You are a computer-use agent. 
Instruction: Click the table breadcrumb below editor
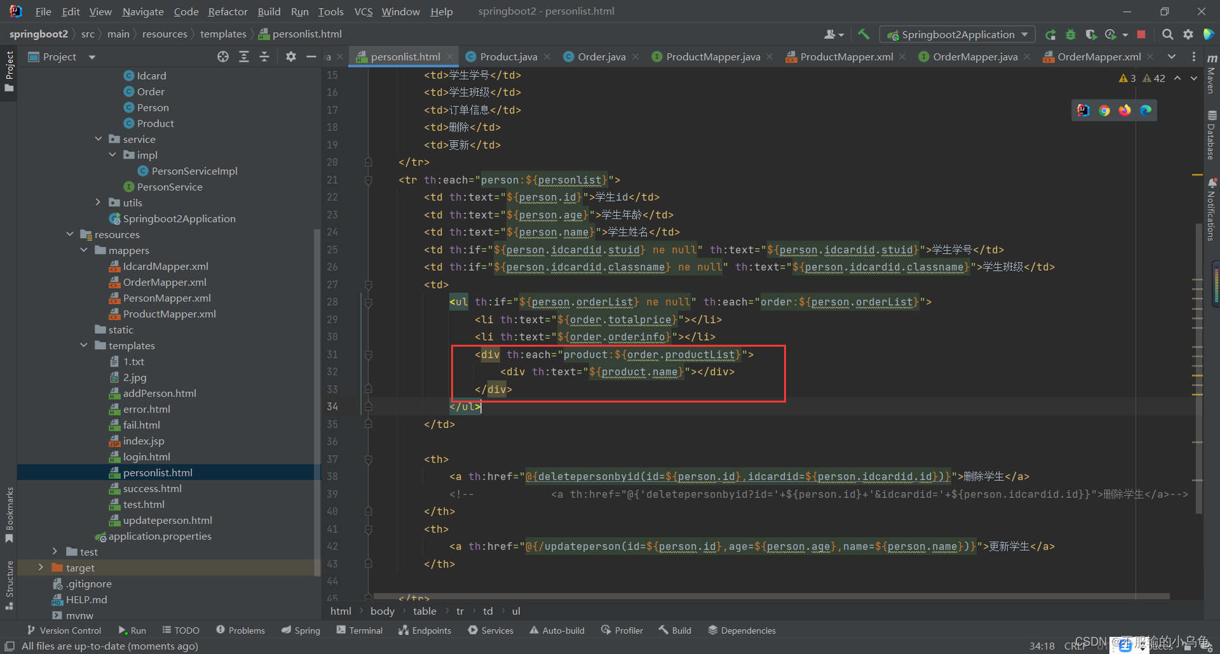coord(424,611)
